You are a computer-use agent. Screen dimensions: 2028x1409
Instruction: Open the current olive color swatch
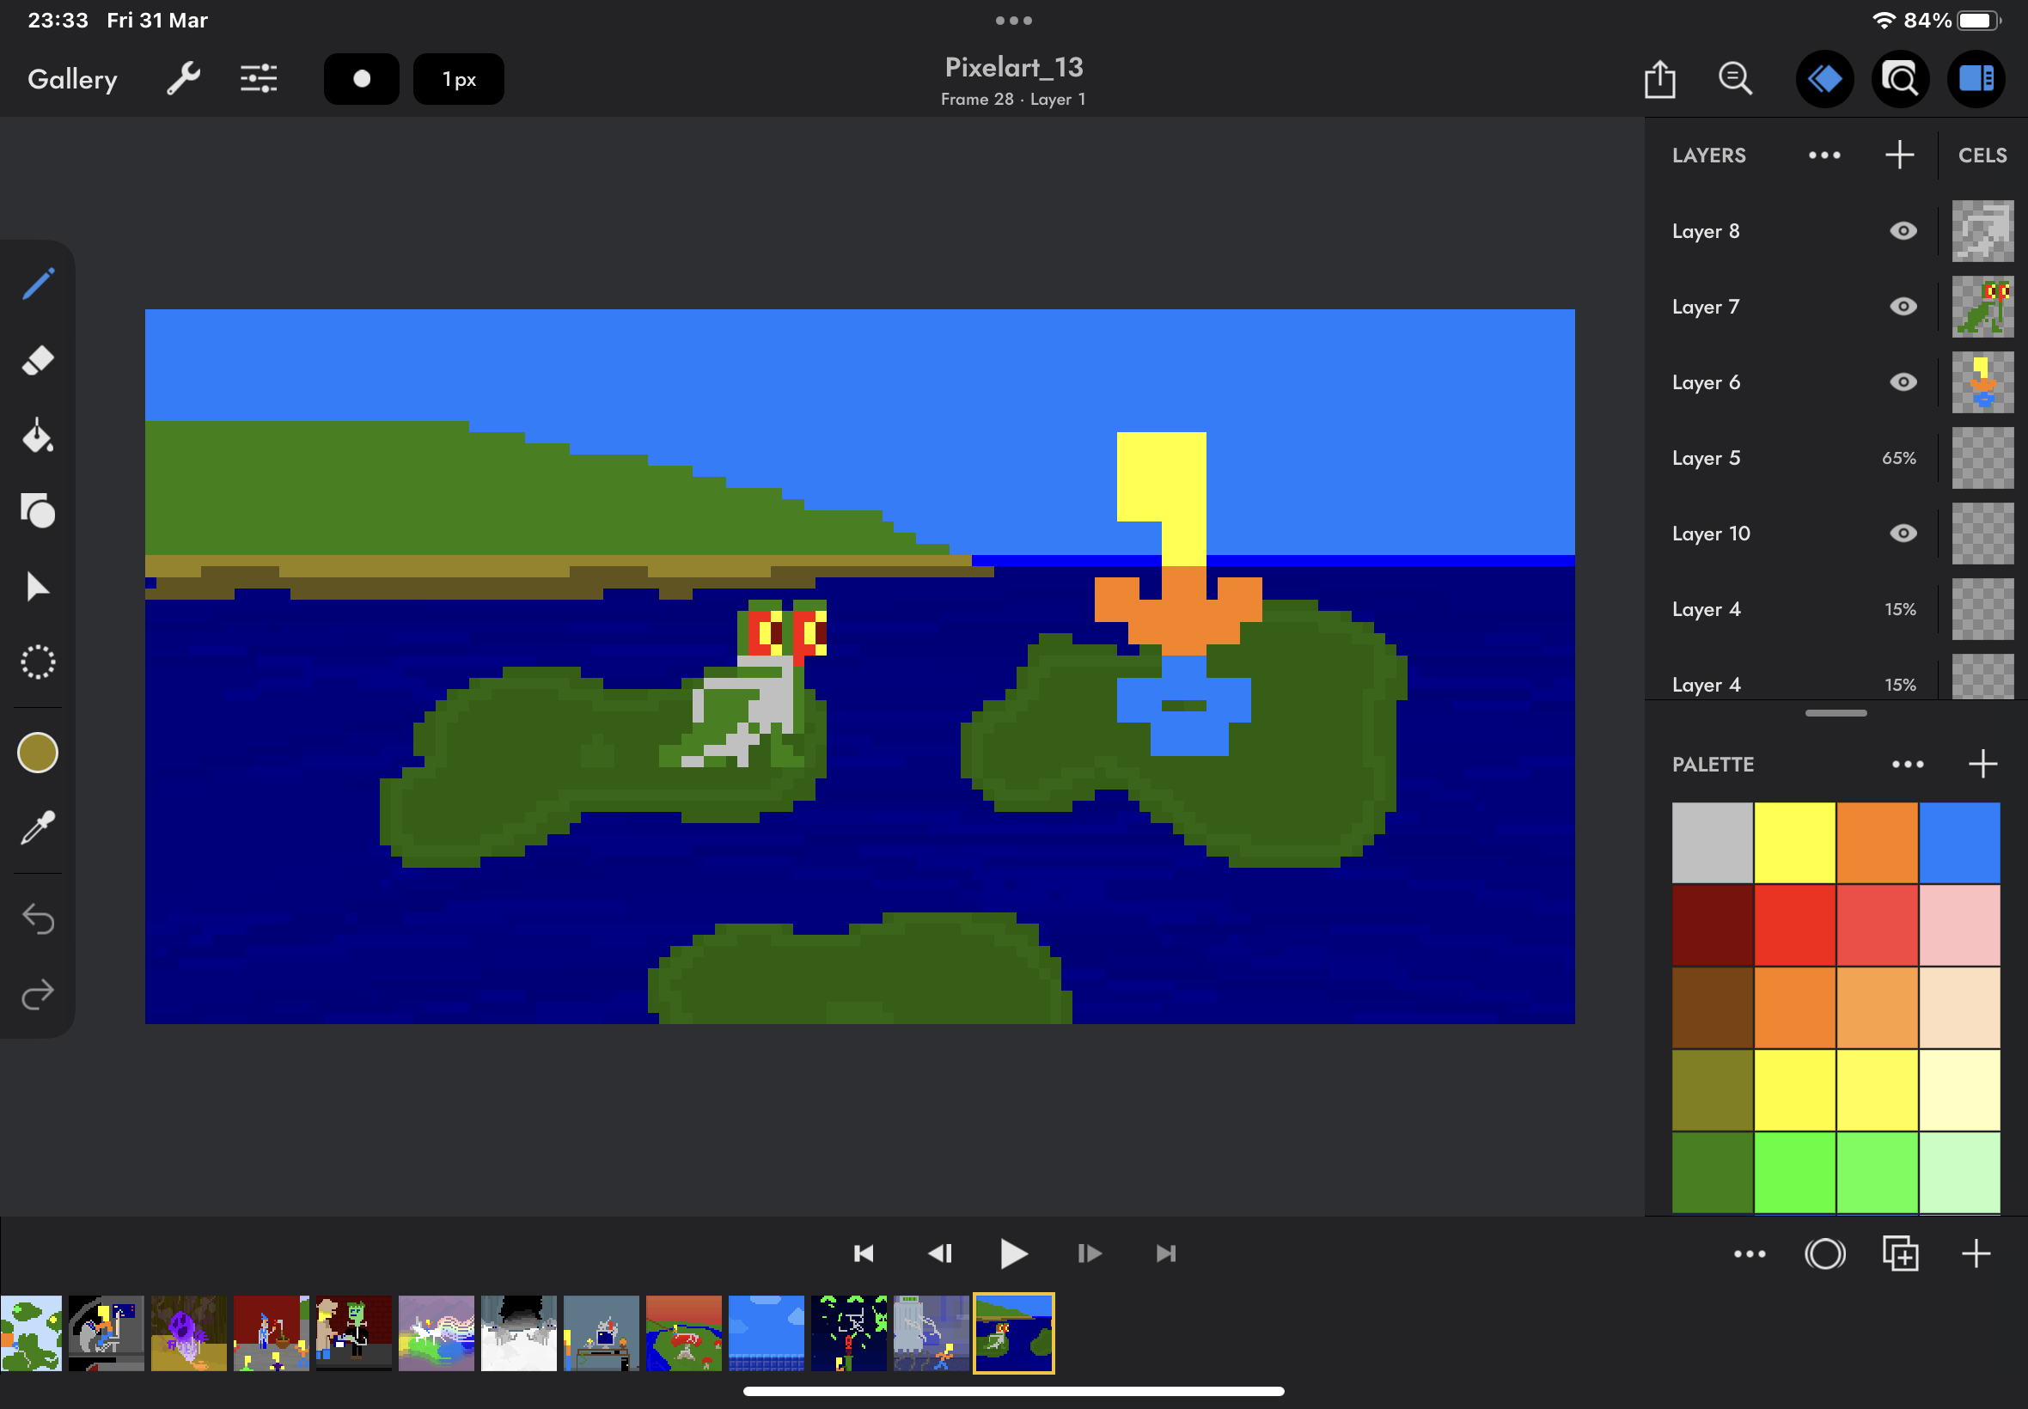(38, 753)
